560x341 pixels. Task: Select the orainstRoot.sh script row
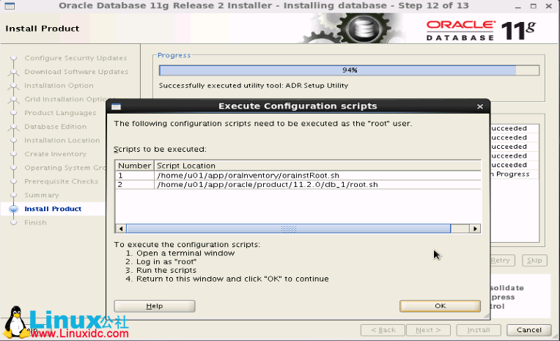click(298, 175)
